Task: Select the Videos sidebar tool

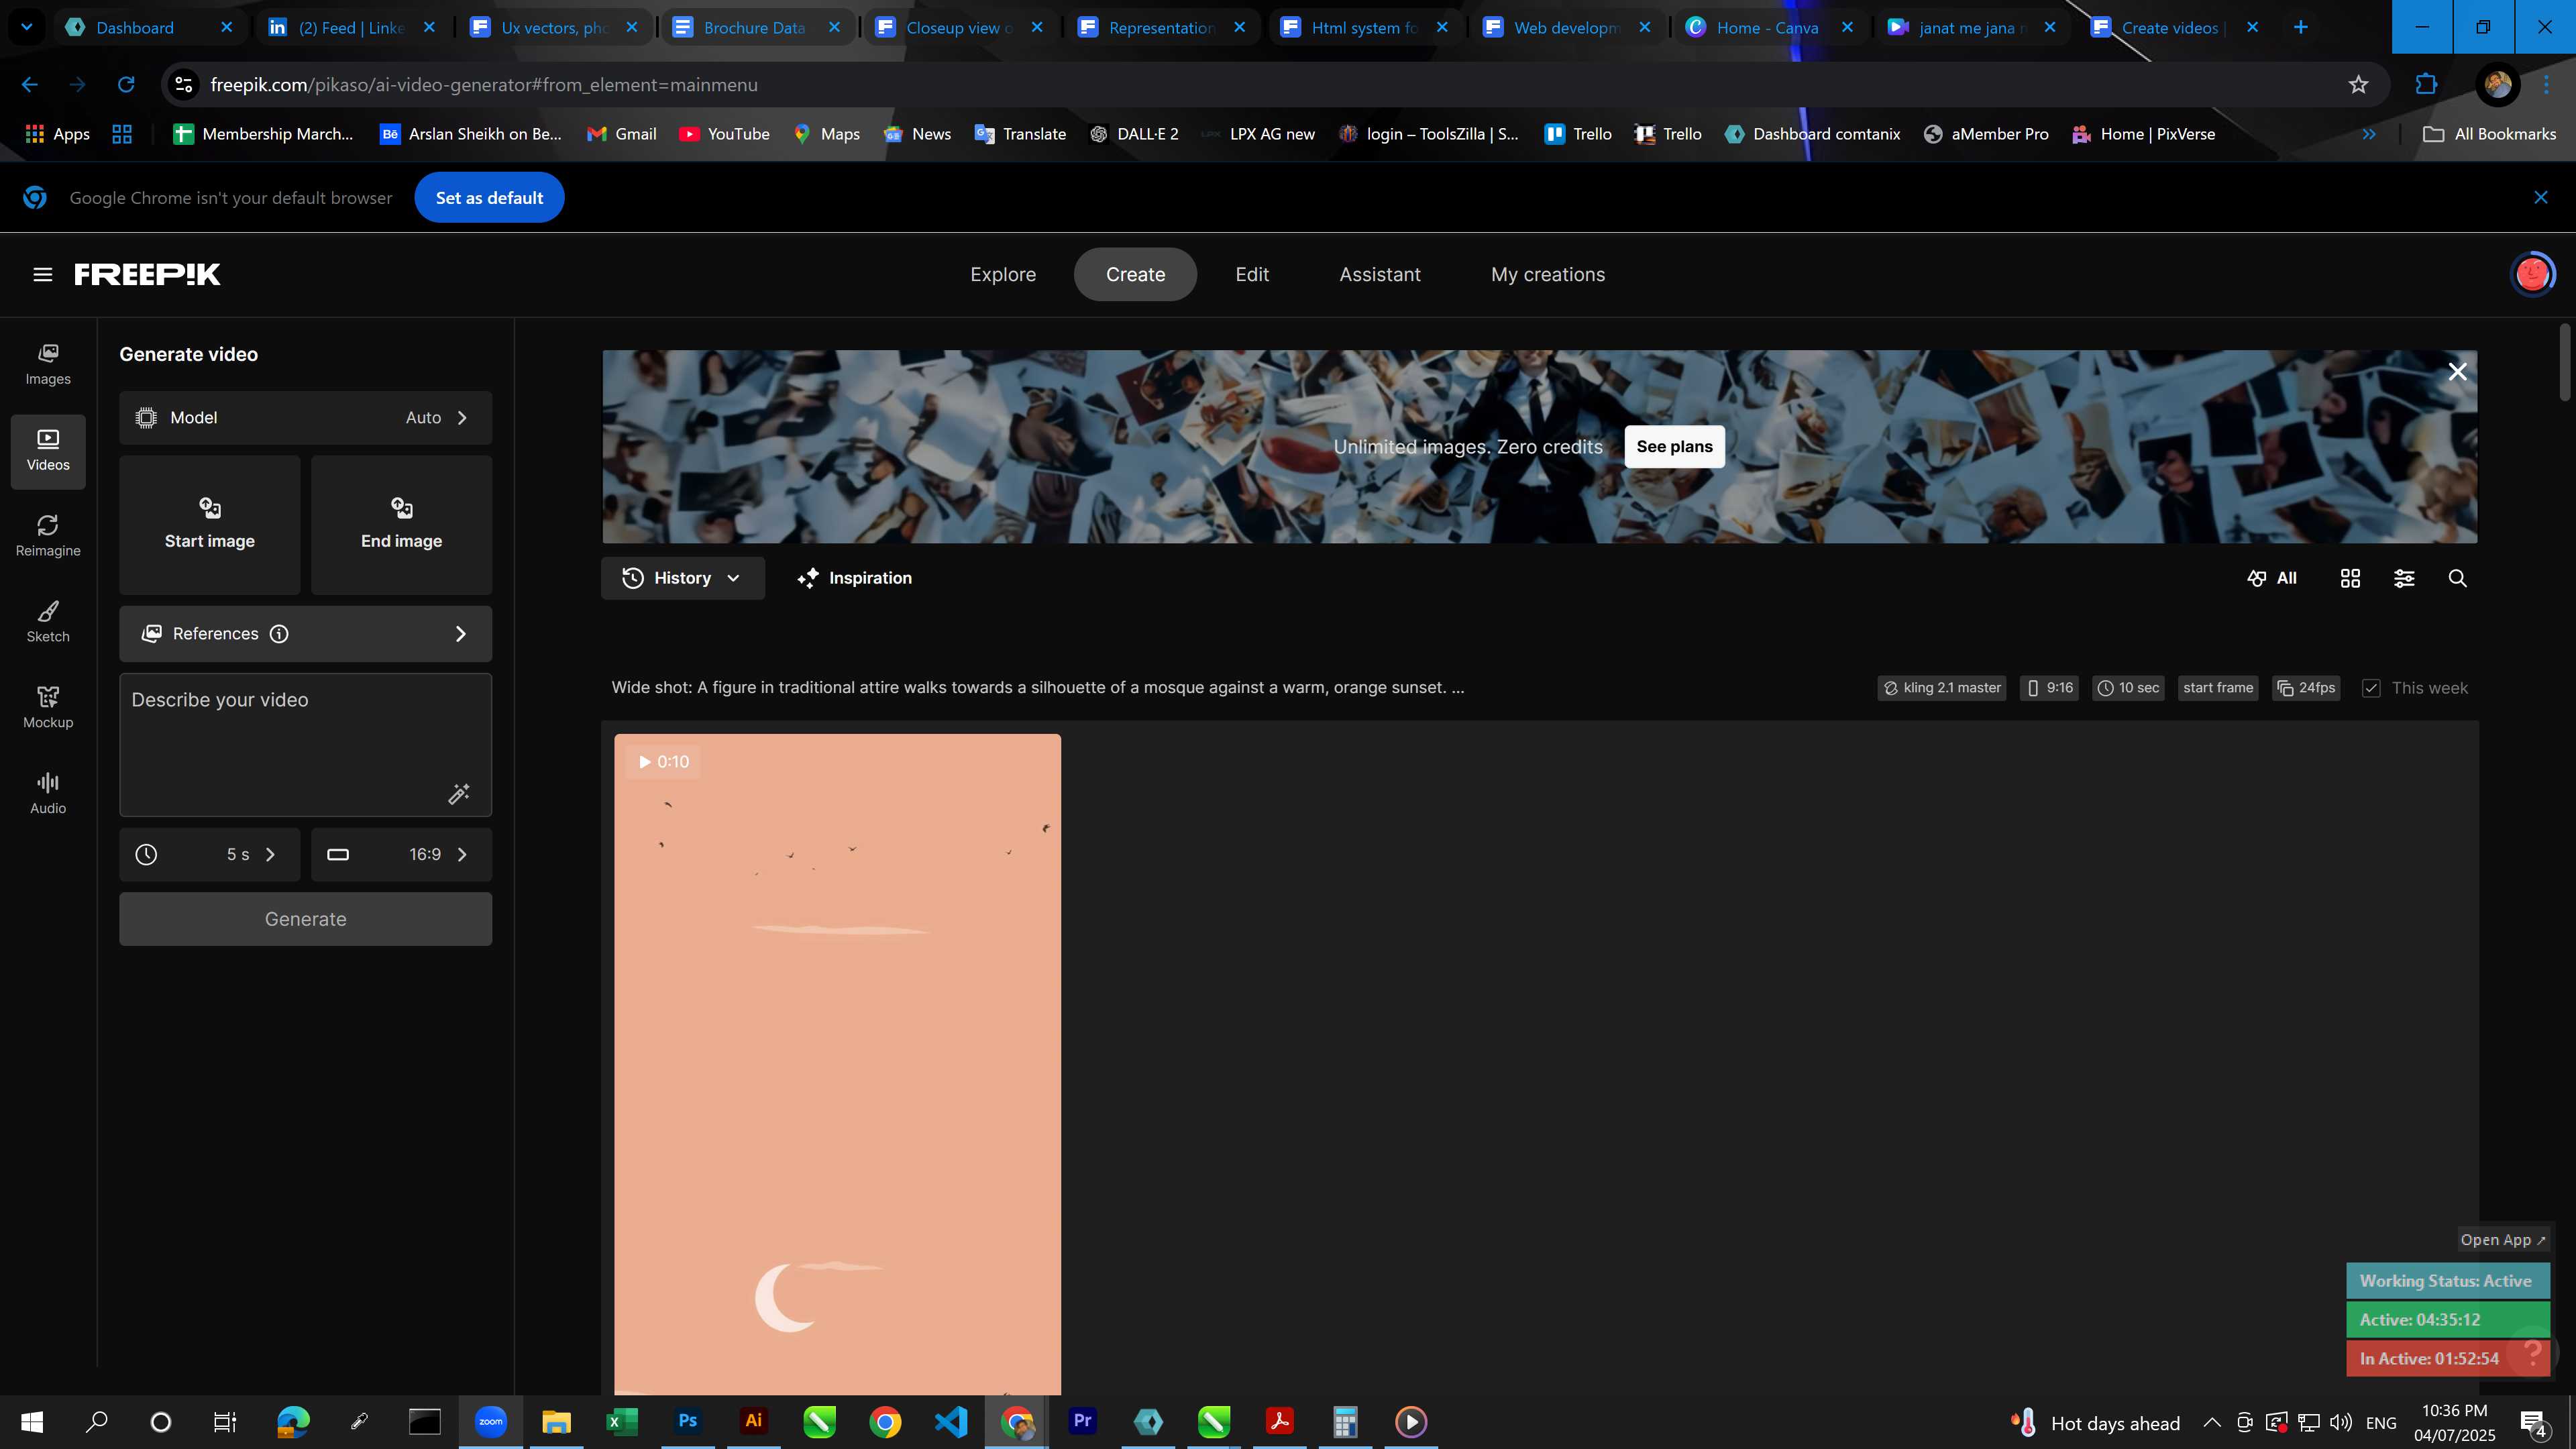Action: 48,451
